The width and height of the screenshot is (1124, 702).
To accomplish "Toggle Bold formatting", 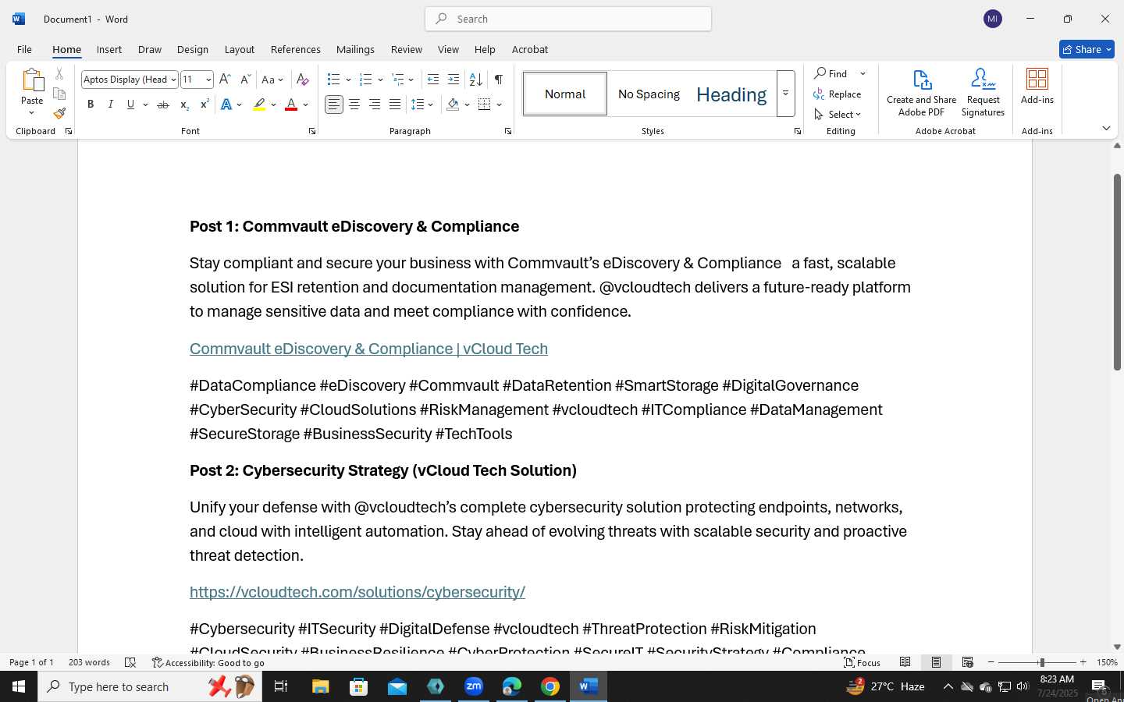I will [x=91, y=105].
